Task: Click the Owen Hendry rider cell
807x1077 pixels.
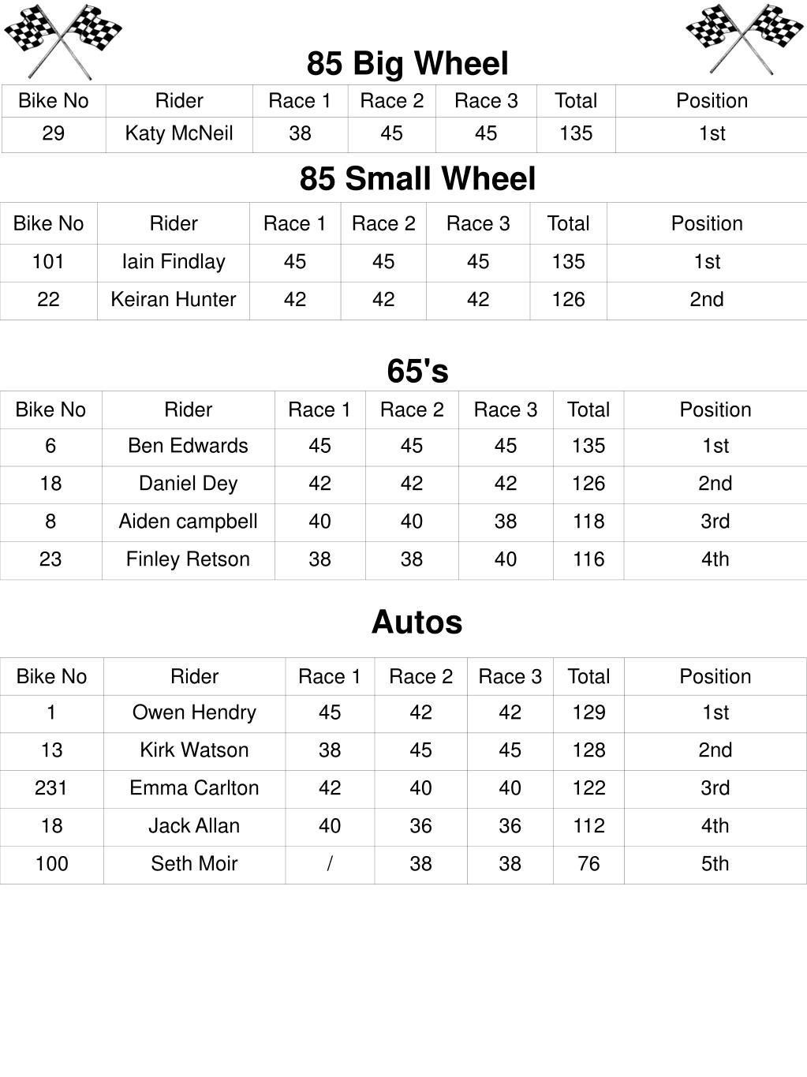Action: pos(194,713)
